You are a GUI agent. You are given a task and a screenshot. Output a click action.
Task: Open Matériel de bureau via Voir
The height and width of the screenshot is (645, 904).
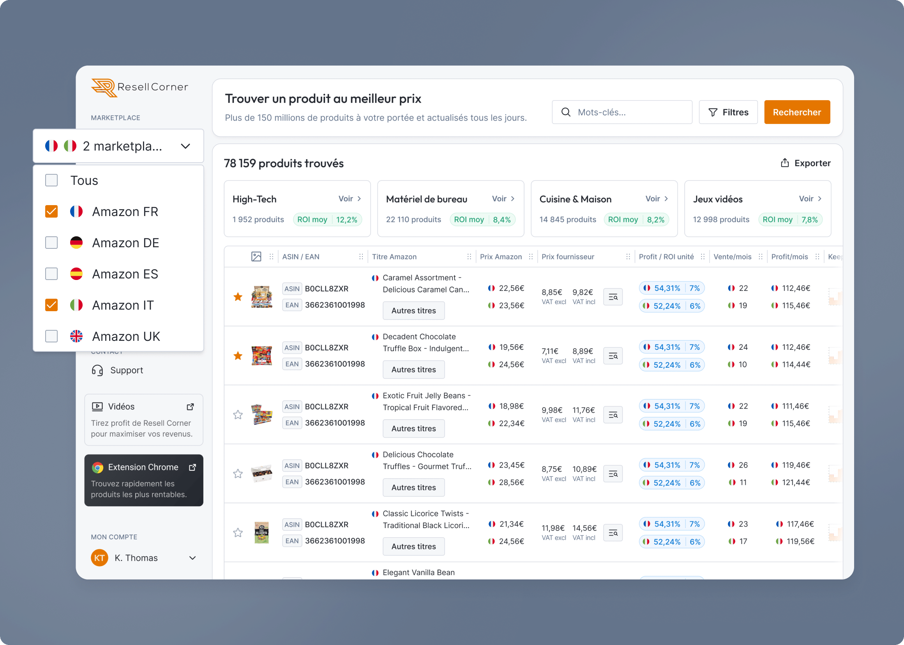(x=503, y=198)
